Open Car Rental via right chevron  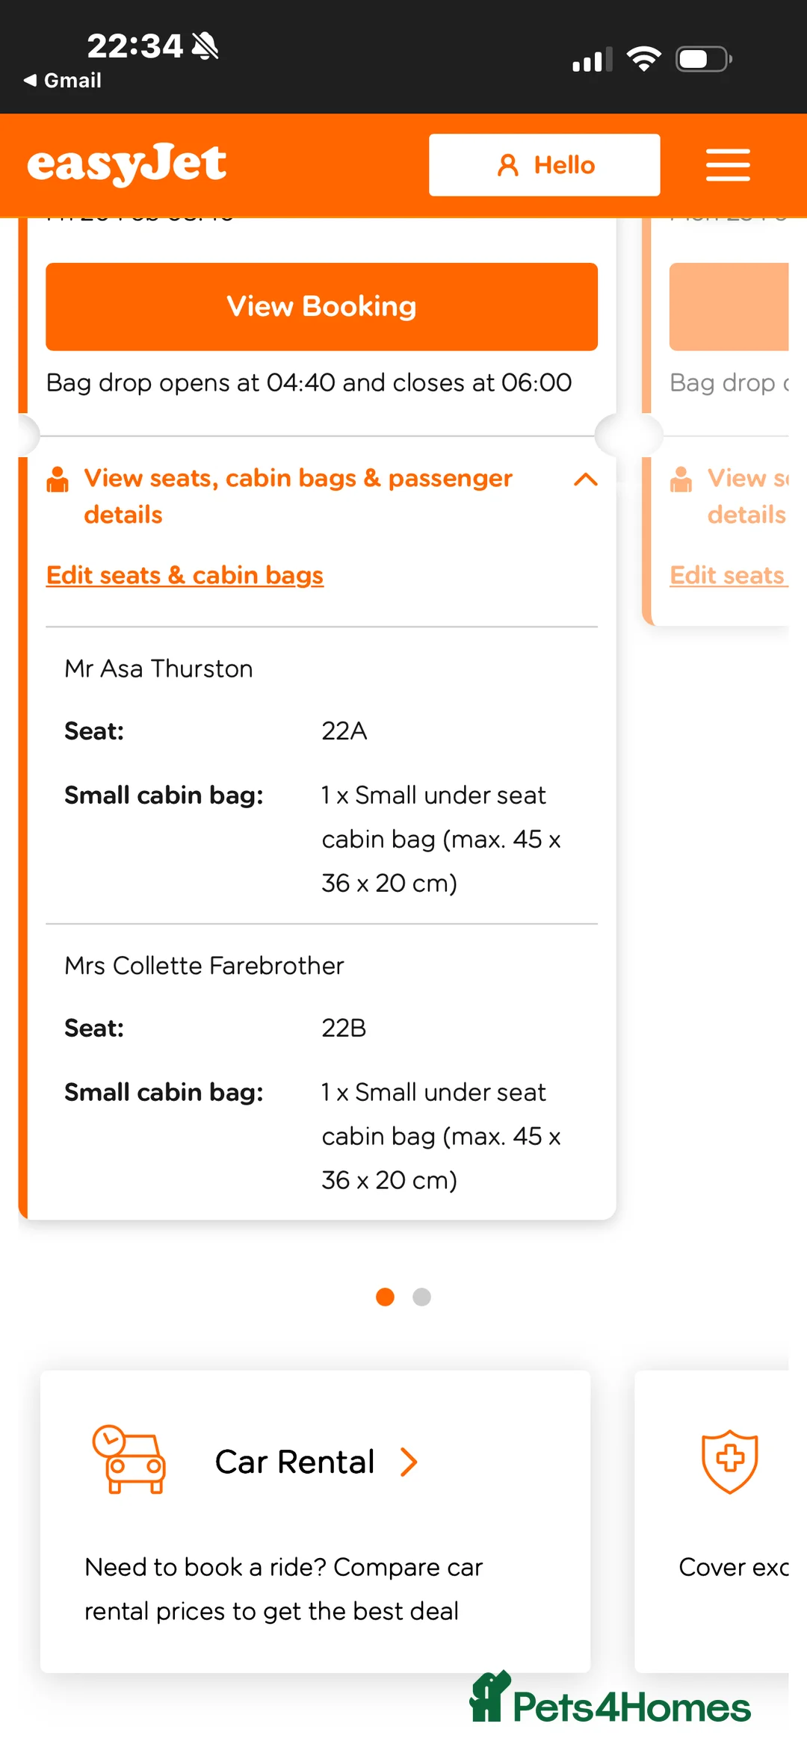point(409,1462)
